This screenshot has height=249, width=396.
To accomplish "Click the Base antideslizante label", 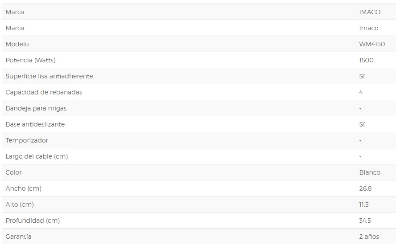I will pyautogui.click(x=35, y=124).
